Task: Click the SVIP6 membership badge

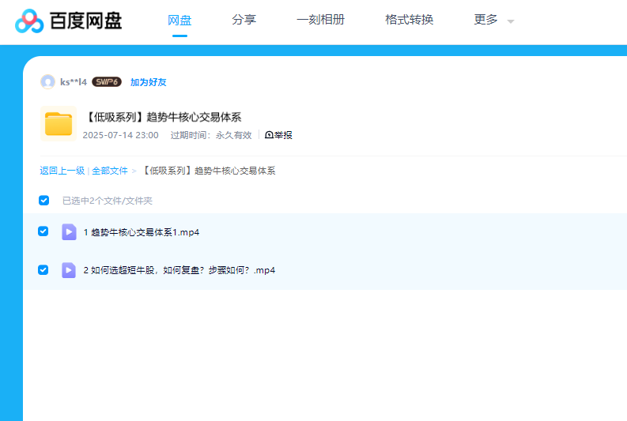Action: (x=107, y=82)
